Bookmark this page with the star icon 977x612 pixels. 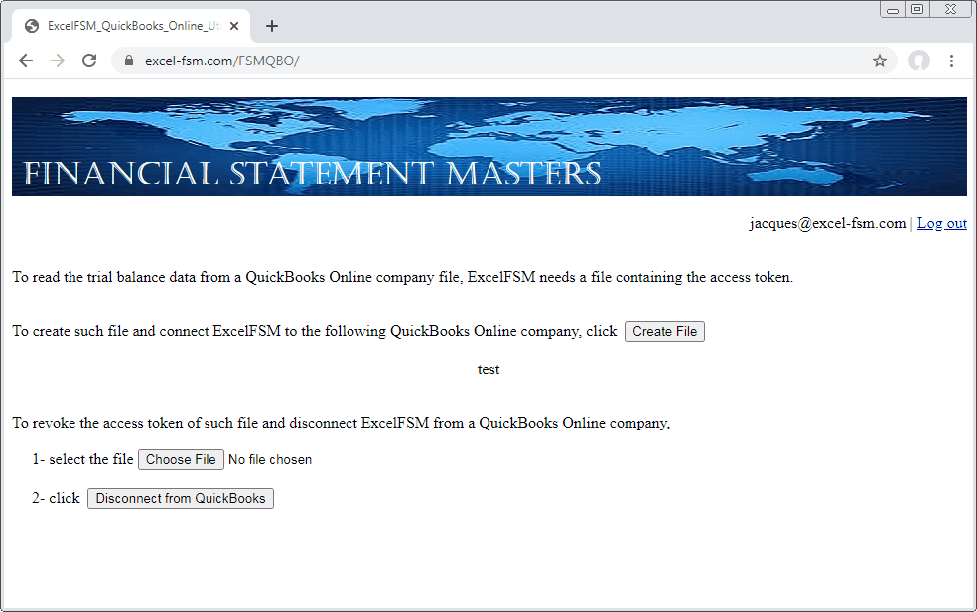click(879, 61)
